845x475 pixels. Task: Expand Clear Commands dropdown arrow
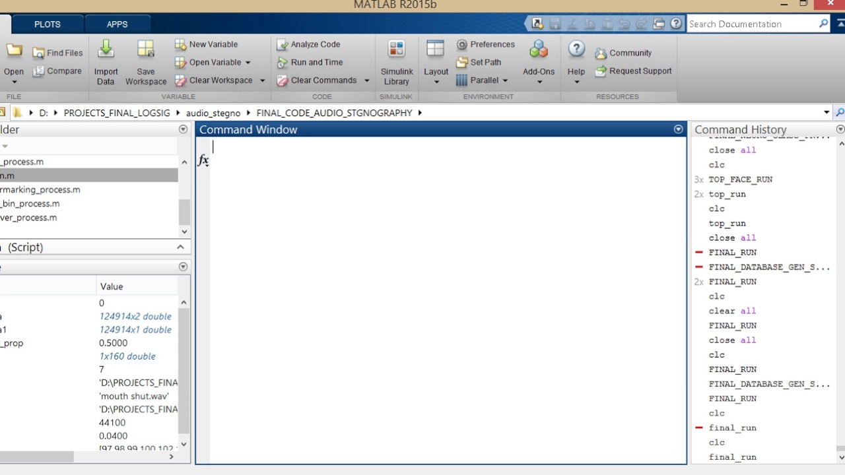click(x=366, y=80)
